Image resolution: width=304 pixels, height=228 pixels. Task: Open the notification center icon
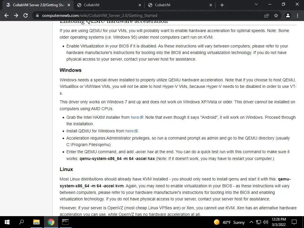click(294, 222)
